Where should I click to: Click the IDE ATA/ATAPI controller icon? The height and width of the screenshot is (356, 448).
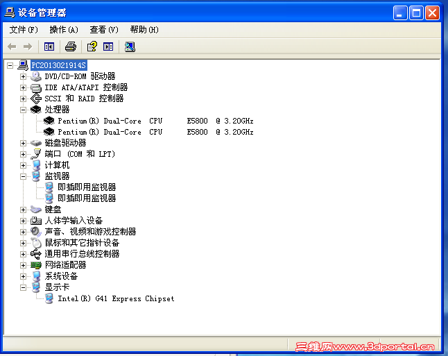pos(36,87)
